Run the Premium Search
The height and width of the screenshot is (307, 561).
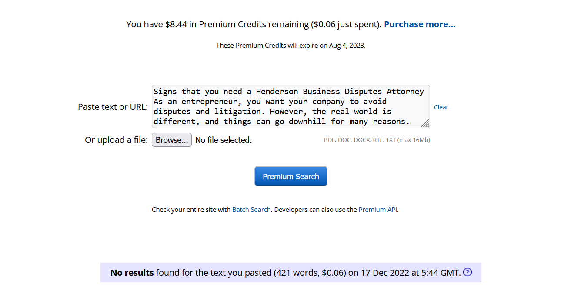(x=291, y=176)
